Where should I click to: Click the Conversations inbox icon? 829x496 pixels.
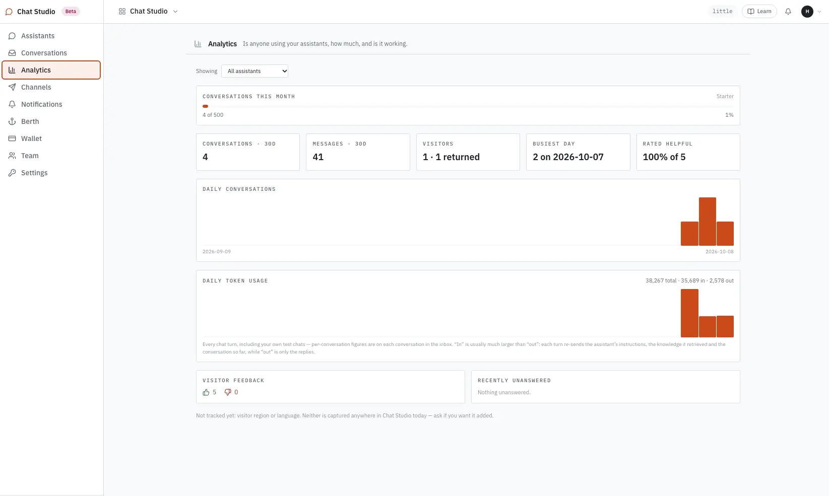coord(12,53)
